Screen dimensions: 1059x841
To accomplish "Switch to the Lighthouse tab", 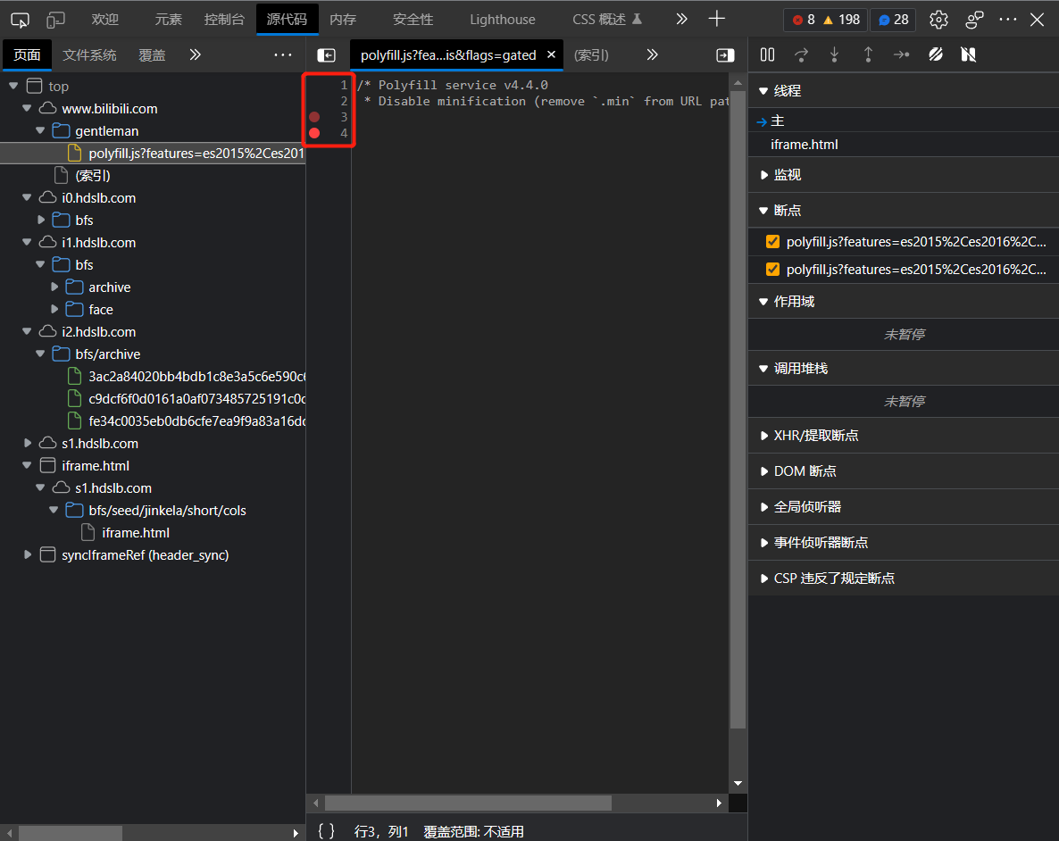I will point(503,20).
